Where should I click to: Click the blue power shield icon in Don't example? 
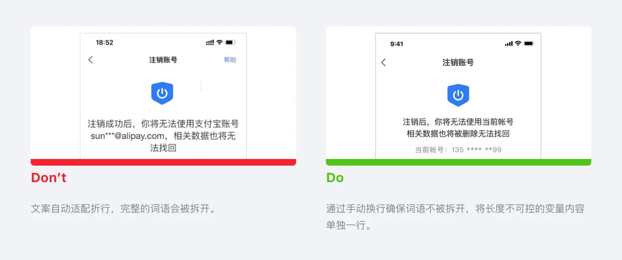162,93
